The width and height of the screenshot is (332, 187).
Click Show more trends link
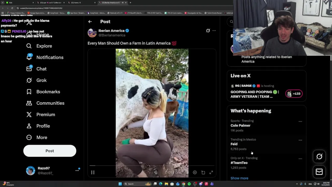tap(239, 178)
